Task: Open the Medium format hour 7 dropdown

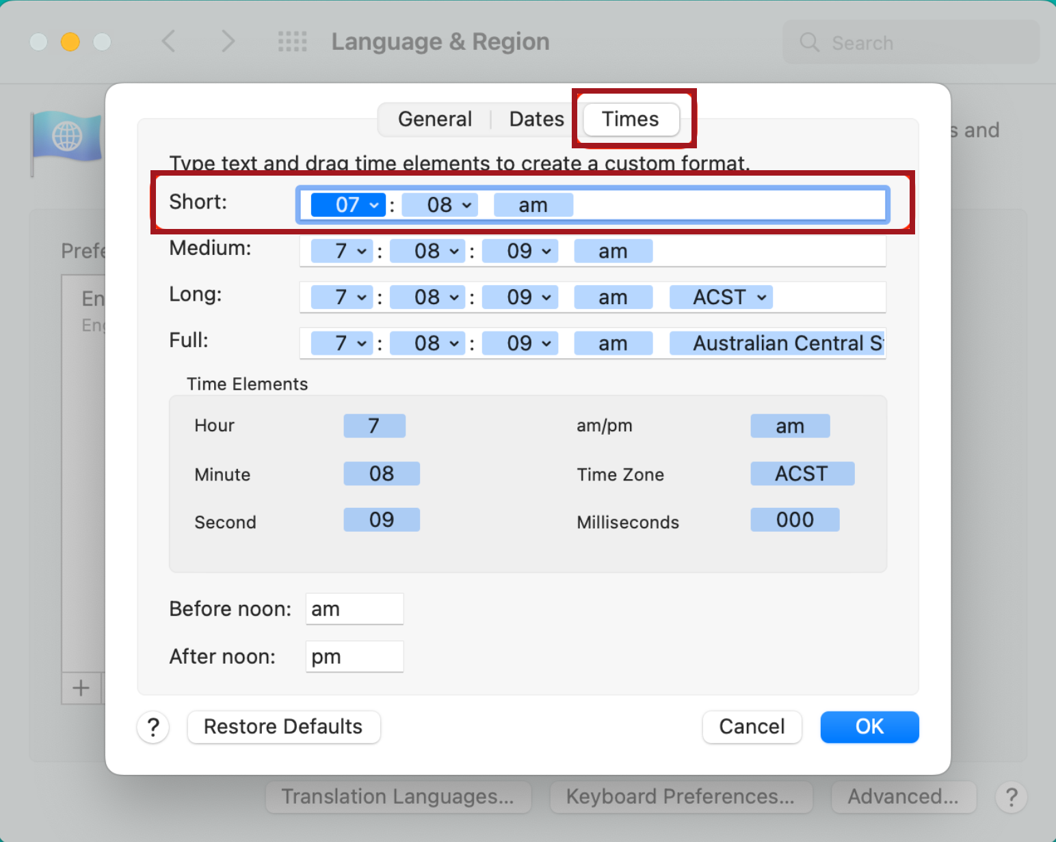Action: [x=342, y=251]
